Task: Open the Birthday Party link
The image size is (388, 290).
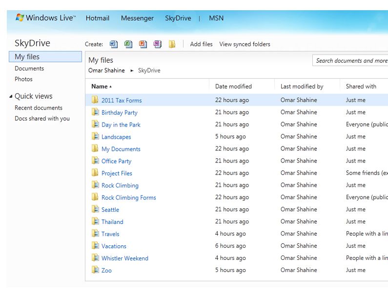Action: tap(119, 113)
